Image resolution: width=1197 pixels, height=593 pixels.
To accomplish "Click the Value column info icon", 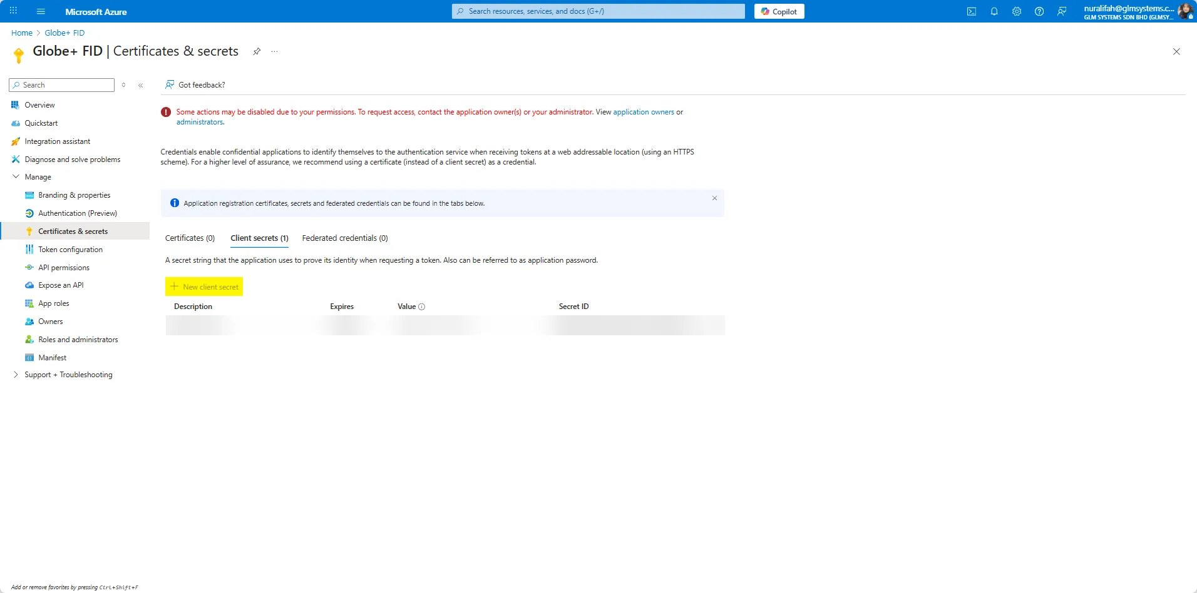I will tap(421, 307).
